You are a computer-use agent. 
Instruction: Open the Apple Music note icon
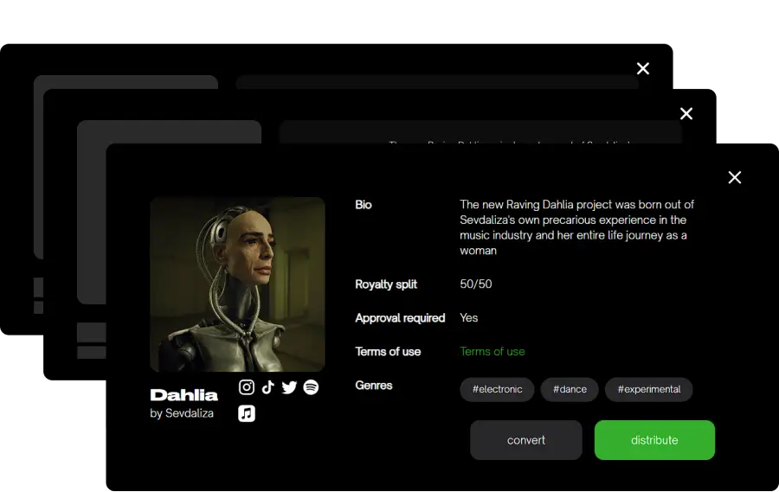click(x=247, y=413)
